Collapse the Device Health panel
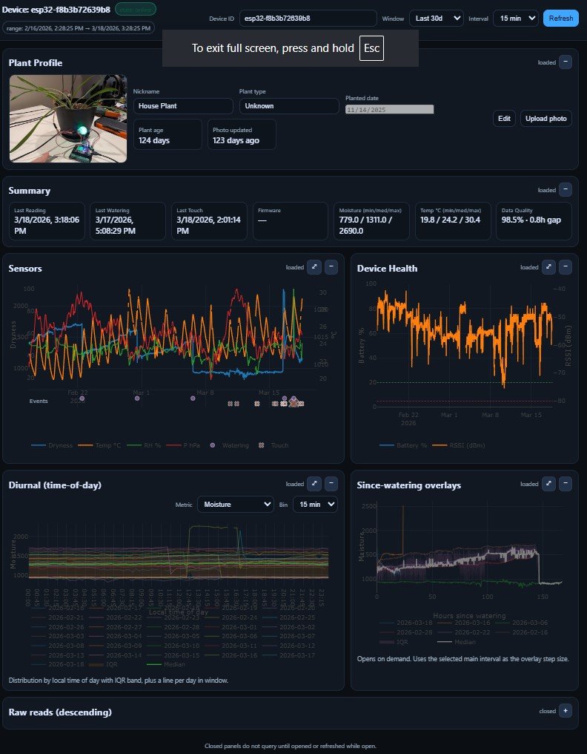Screen dimensions: 587x754 (x=566, y=267)
